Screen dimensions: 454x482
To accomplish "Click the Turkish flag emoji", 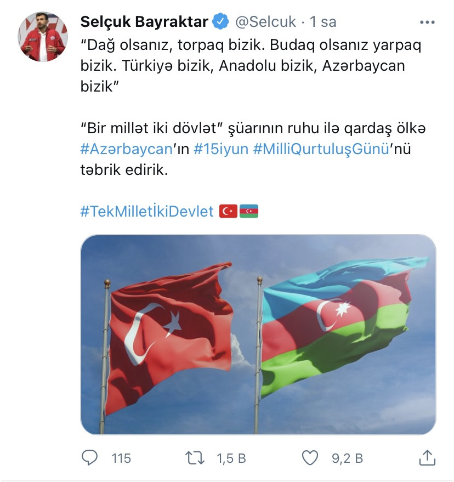I will 228,211.
